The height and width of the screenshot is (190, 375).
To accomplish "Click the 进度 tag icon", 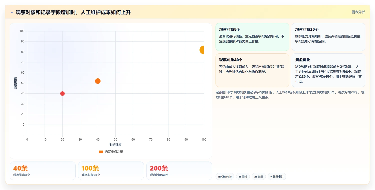I will (x=256, y=177).
